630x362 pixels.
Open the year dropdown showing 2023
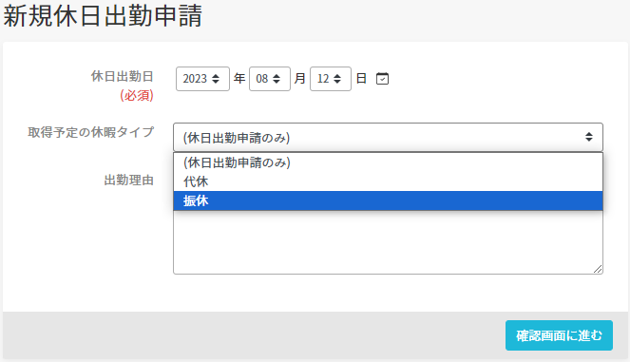[202, 79]
